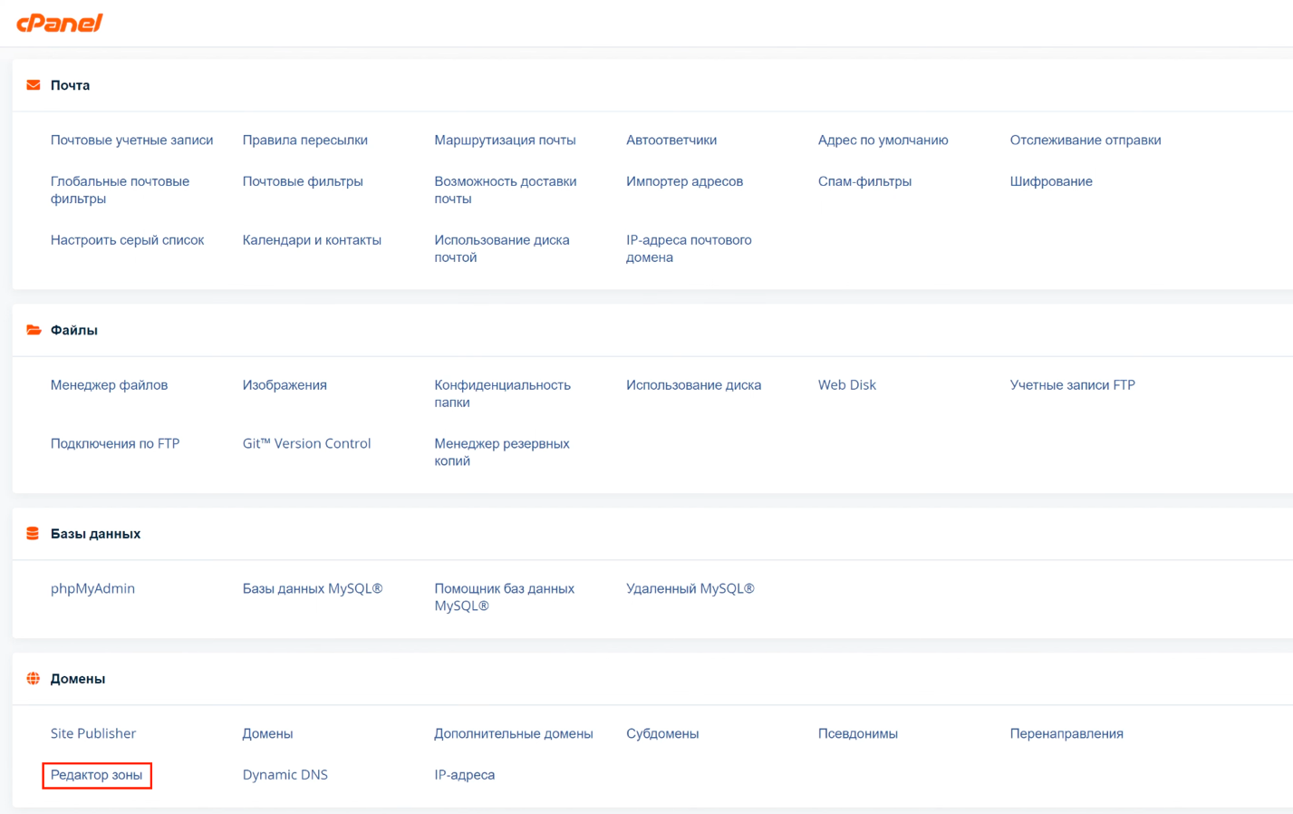This screenshot has width=1293, height=814.
Task: Click the folder icon beside Файлы
Action: click(34, 330)
